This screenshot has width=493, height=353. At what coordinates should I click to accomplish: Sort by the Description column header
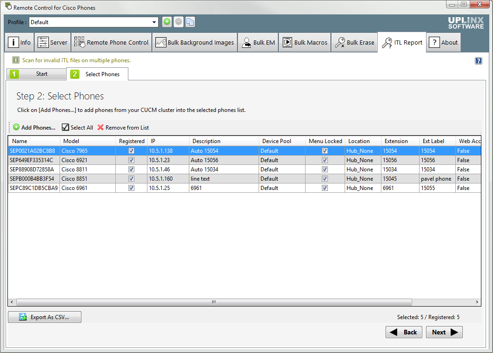pos(224,141)
